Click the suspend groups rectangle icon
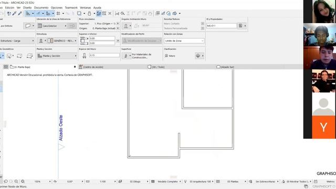 point(79,13)
